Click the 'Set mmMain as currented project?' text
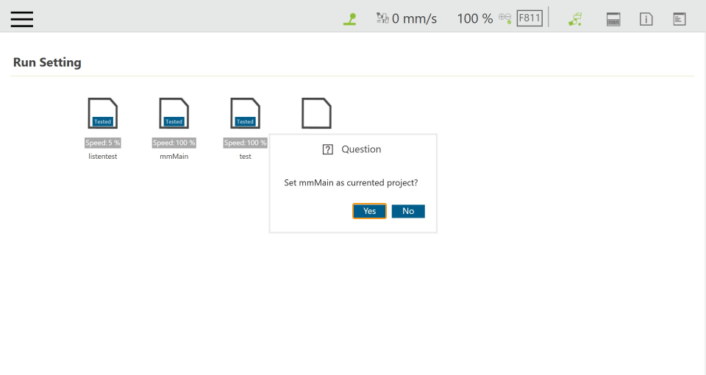This screenshot has width=706, height=375. [351, 183]
